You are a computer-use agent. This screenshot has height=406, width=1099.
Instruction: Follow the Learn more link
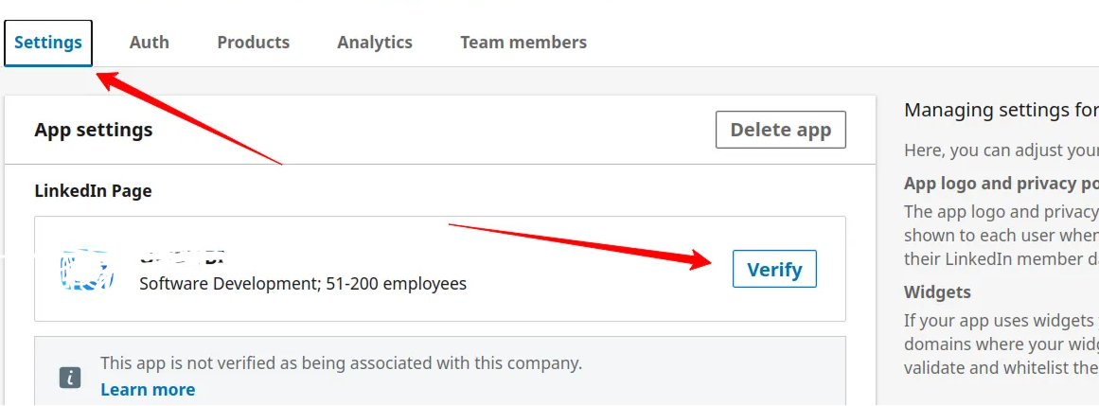[148, 390]
